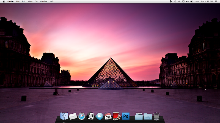Open the Apple menu
Image resolution: width=220 pixels, height=123 pixels.
(4, 1)
